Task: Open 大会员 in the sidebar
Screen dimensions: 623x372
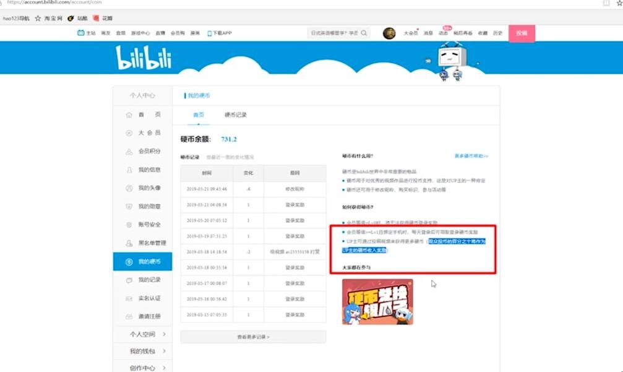Action: [x=148, y=133]
